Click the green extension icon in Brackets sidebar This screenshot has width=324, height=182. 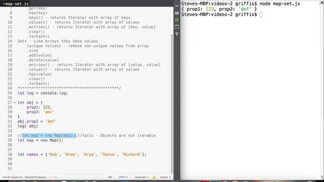177,20
